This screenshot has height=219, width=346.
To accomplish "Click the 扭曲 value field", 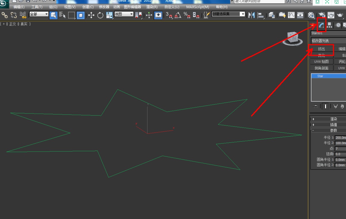I will 340,154.
